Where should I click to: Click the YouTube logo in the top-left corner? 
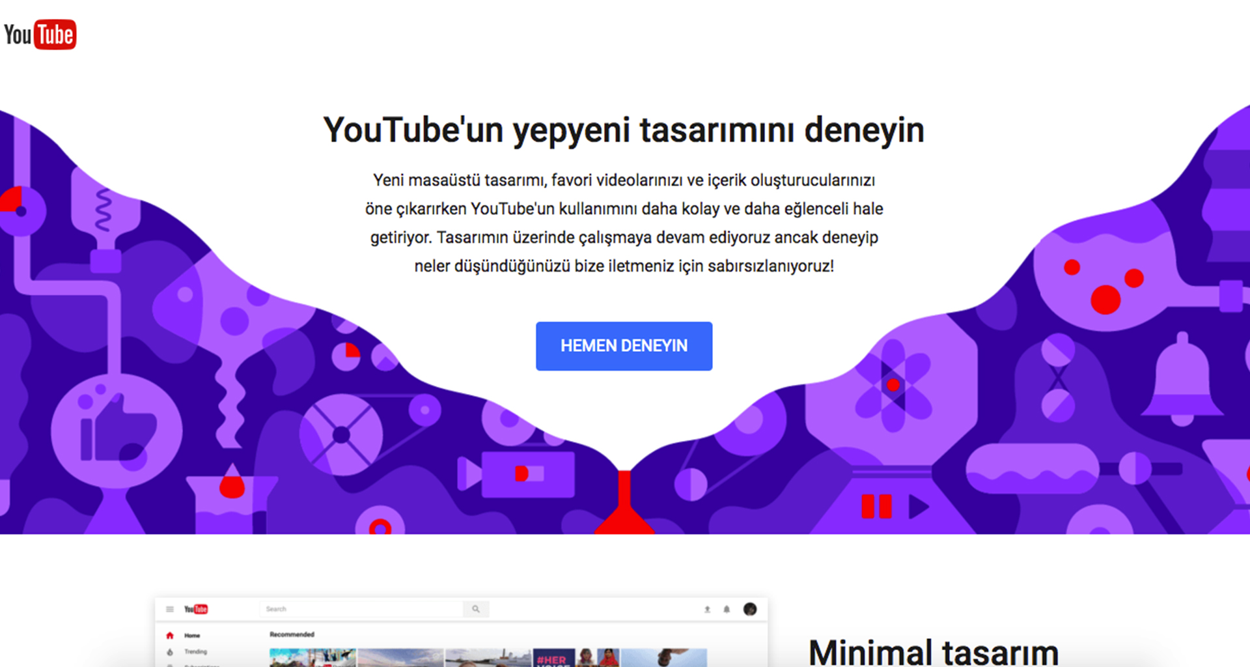(40, 35)
